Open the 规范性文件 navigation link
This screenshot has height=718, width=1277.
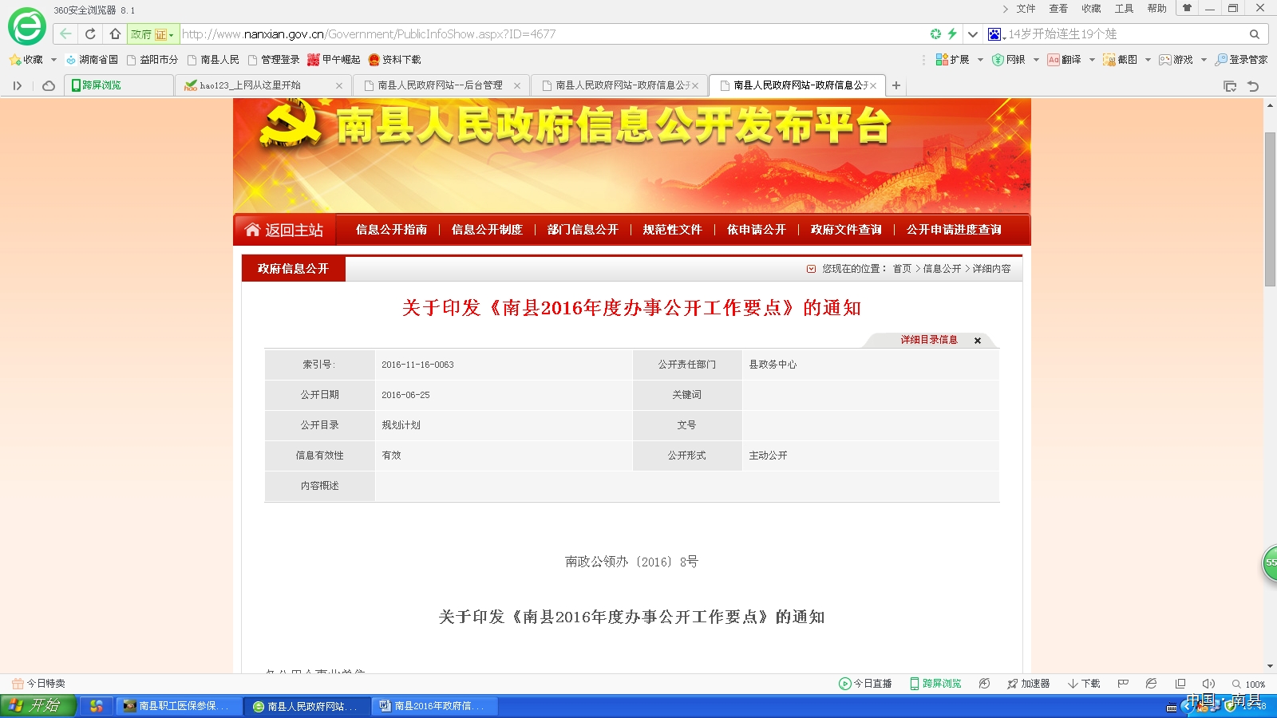click(672, 230)
